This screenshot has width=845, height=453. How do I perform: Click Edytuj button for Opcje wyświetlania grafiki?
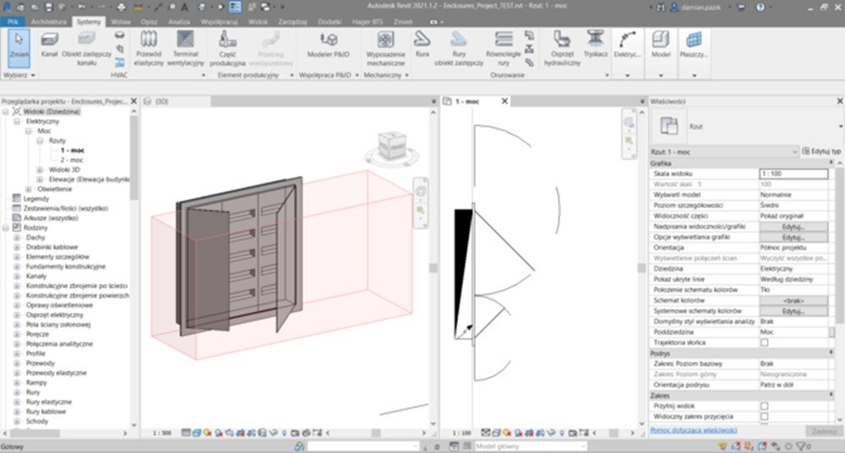[x=792, y=237]
